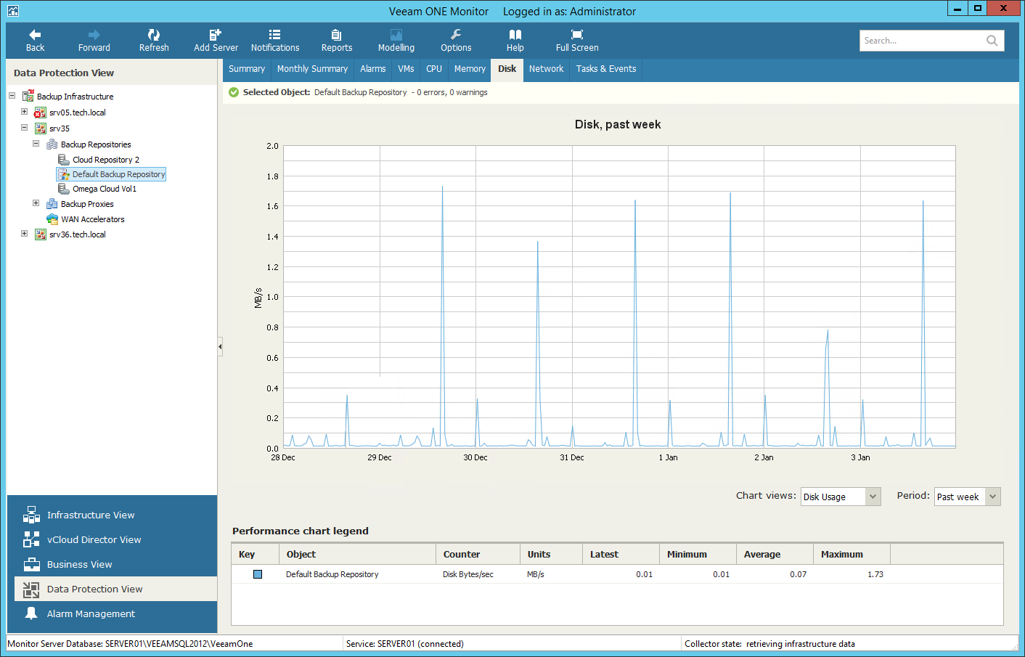Open the Alarms tab
The width and height of the screenshot is (1025, 657).
pos(373,69)
